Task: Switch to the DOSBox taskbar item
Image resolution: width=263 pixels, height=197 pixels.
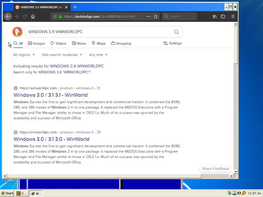Action: coord(22,193)
